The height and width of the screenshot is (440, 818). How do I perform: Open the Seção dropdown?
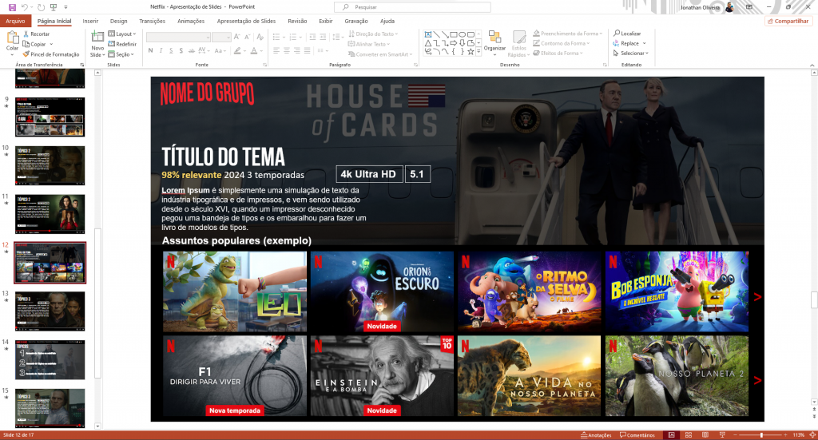pyautogui.click(x=121, y=54)
